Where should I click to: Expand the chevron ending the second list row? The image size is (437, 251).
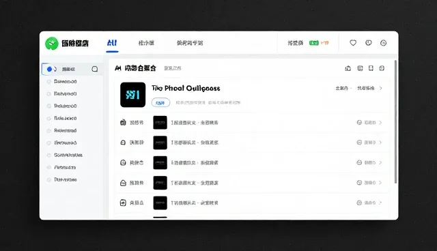pyautogui.click(x=380, y=143)
